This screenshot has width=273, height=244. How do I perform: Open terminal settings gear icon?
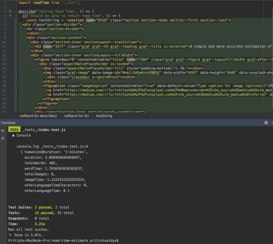[266, 123]
